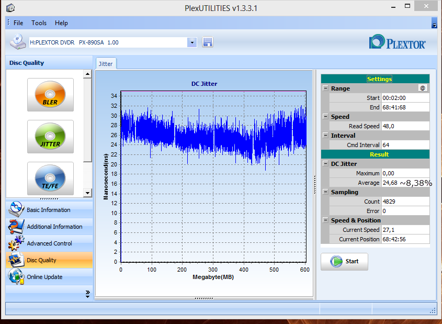Click the DC Jitter chart title
The image size is (442, 324).
(x=204, y=84)
